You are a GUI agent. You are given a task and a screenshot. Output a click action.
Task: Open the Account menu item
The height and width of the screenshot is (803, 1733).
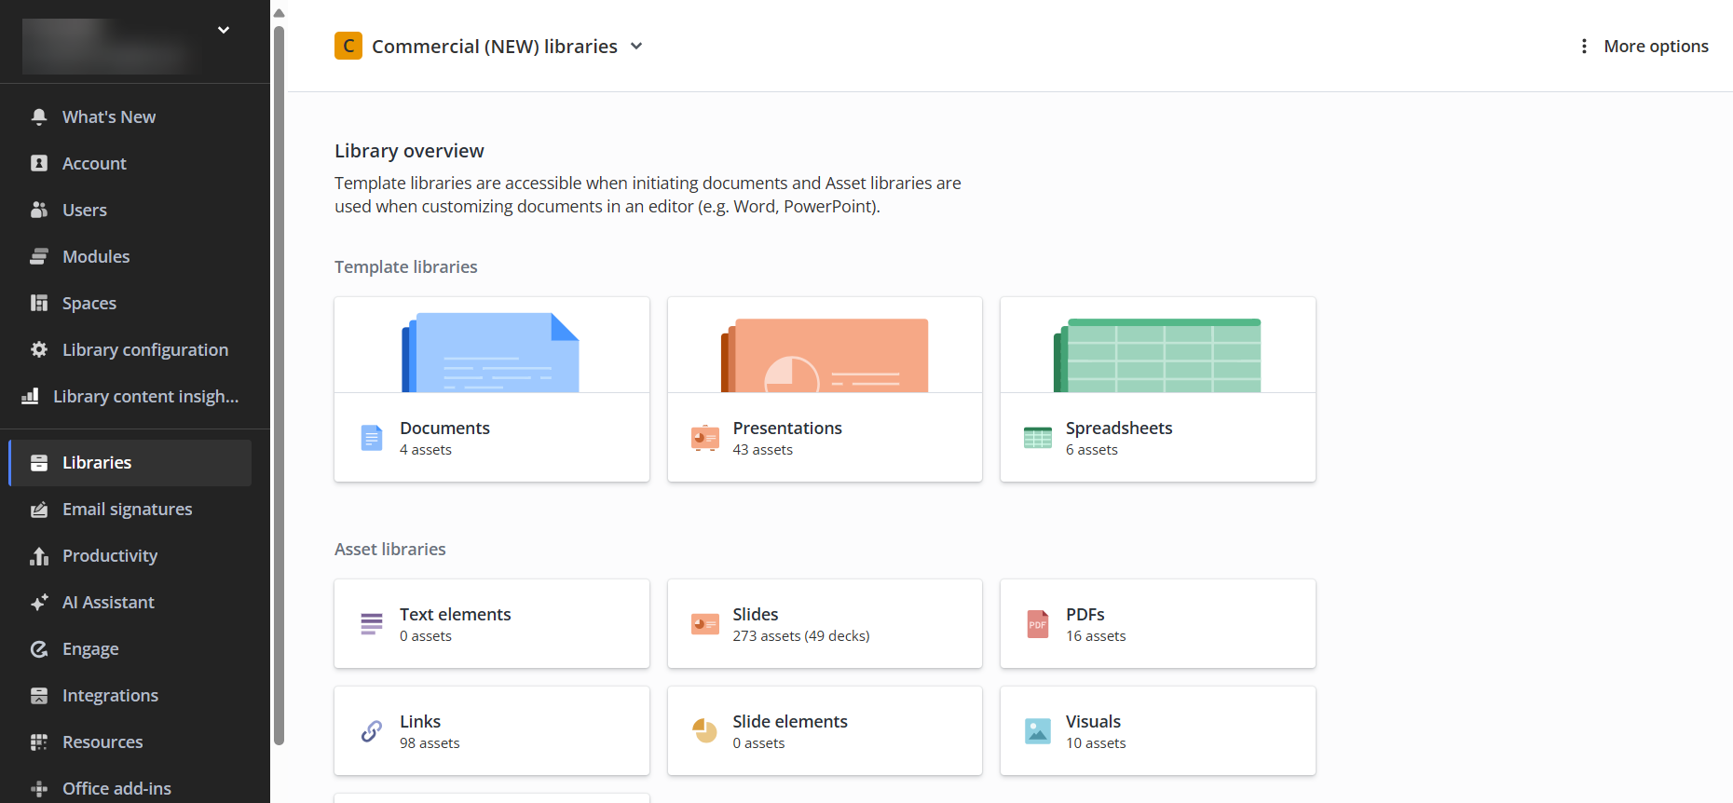click(x=130, y=163)
